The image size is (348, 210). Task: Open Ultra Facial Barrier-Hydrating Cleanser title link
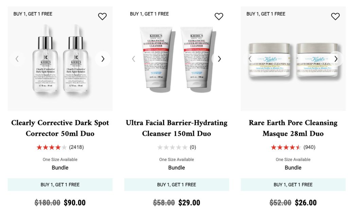tap(177, 128)
